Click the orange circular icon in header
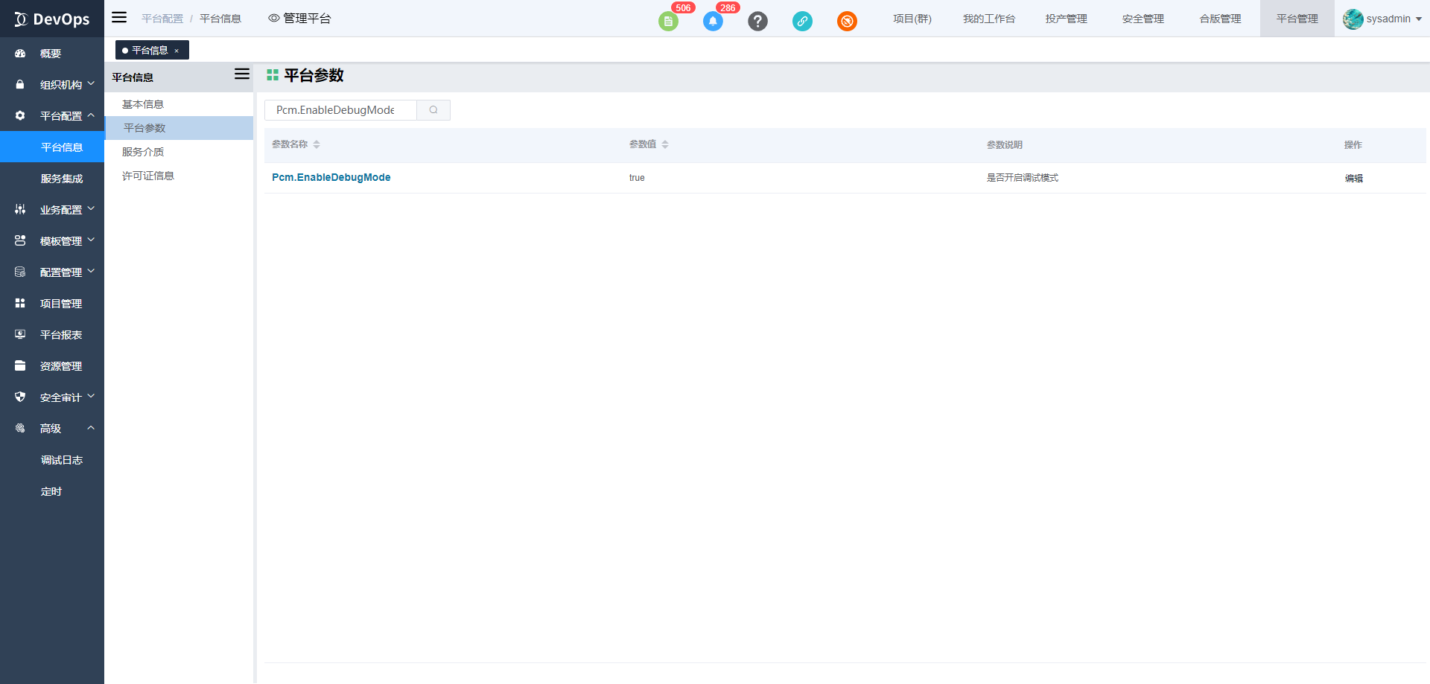 [x=847, y=21]
